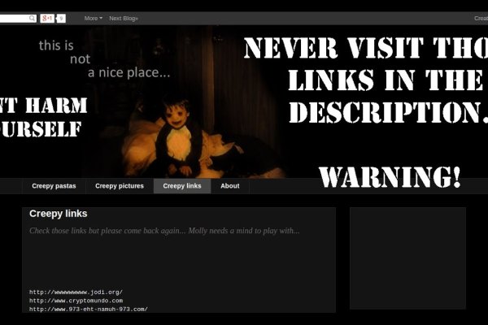The width and height of the screenshot is (488, 325).
Task: Select the Creepy links tab
Action: 182,186
